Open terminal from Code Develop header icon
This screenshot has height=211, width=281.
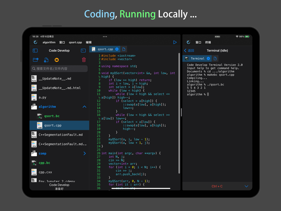pyautogui.click(x=83, y=51)
